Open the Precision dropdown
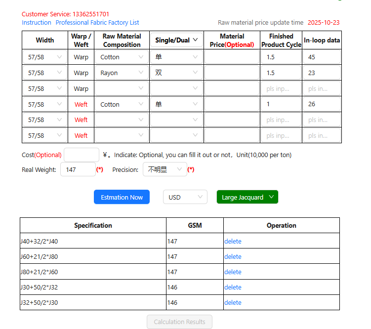Viewport: 371px width, 329px height. point(165,169)
